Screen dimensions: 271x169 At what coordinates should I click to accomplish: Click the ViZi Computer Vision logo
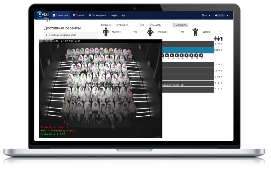click(x=43, y=15)
